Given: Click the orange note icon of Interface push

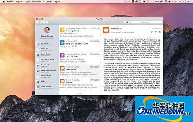Looking at the screenshot, I should 62,81.
